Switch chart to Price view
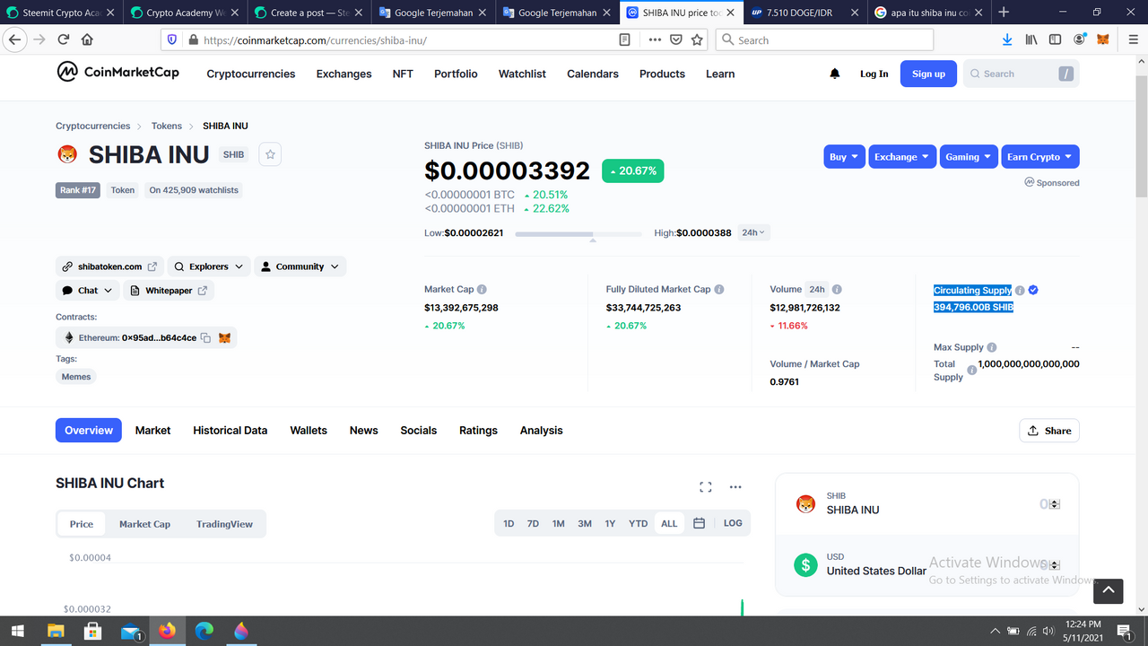 coord(82,524)
